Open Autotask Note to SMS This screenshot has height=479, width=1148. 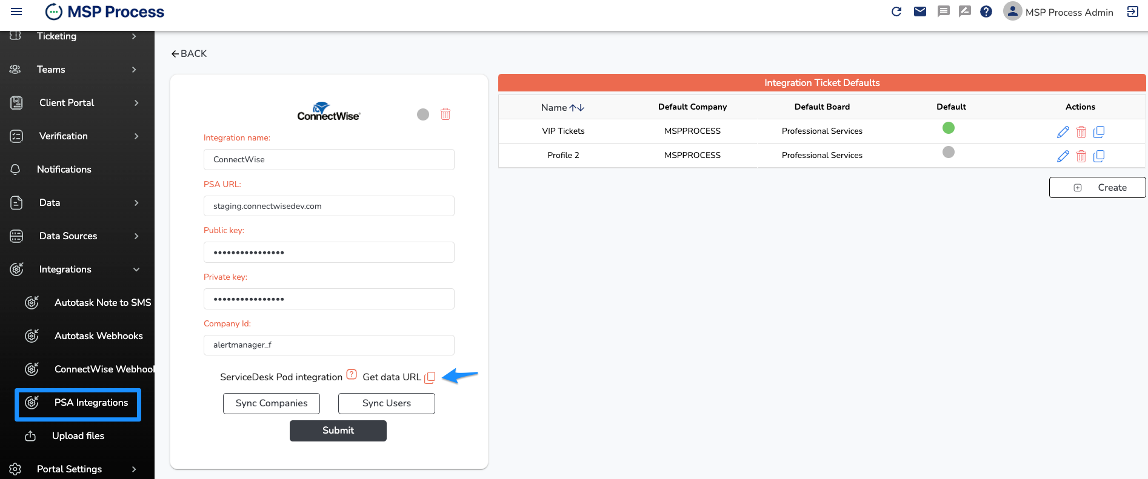pyautogui.click(x=102, y=303)
